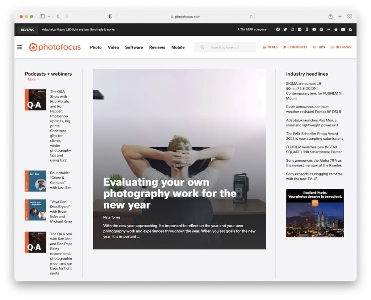Select the Reviews navigation tab
The image size is (371, 300).
pyautogui.click(x=157, y=47)
